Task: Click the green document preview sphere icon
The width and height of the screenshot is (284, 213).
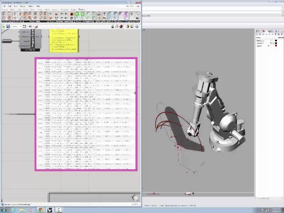Action: click(127, 27)
